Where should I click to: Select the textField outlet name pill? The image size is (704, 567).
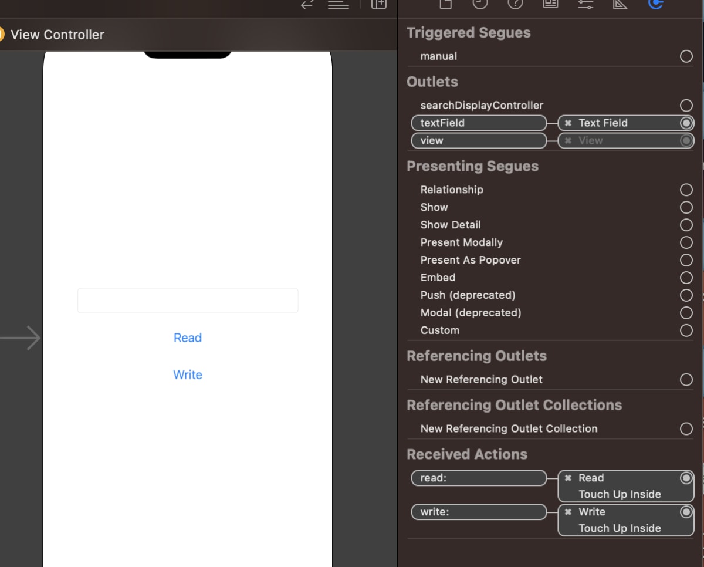coord(479,123)
